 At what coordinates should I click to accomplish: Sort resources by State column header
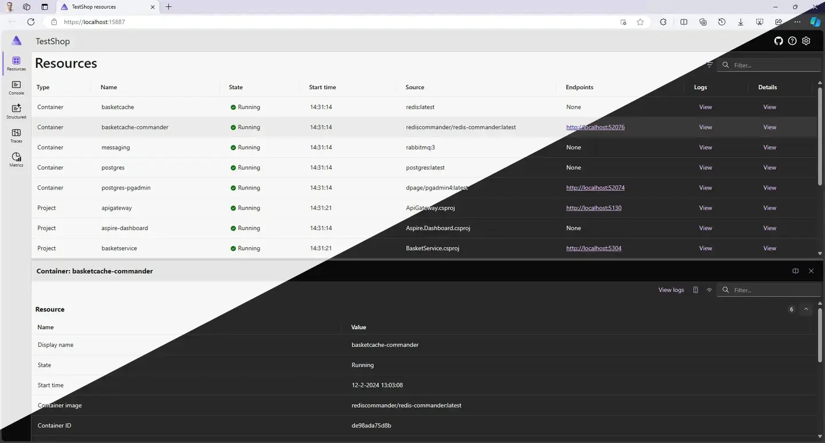[235, 87]
